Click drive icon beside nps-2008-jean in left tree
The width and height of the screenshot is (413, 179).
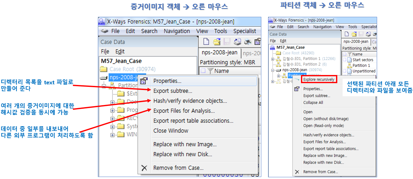104,78
